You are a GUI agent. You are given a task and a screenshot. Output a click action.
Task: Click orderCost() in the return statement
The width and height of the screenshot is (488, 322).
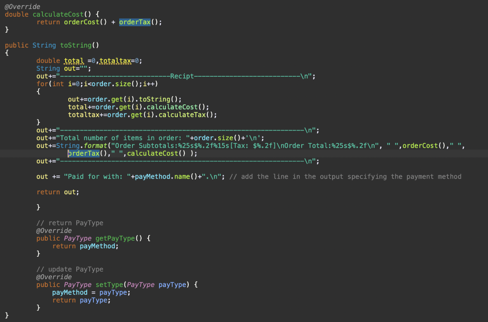85,22
